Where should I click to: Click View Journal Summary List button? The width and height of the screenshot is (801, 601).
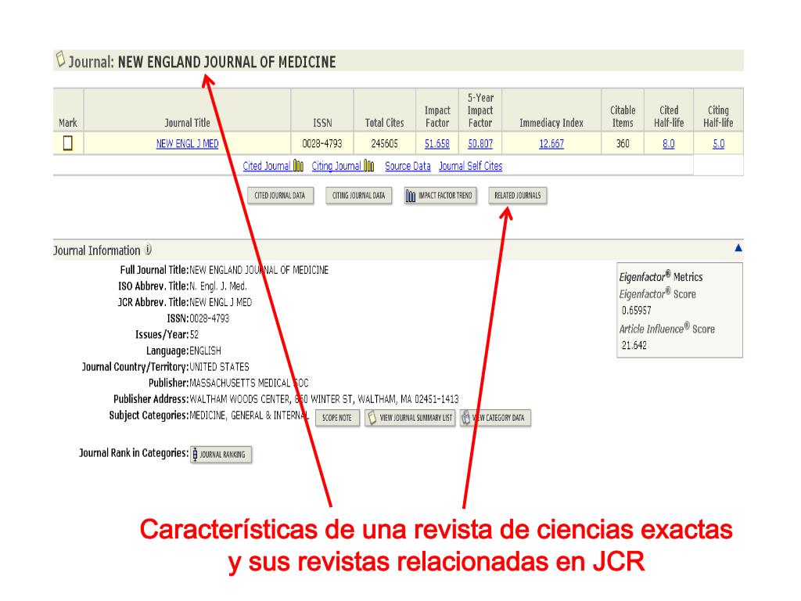410,418
